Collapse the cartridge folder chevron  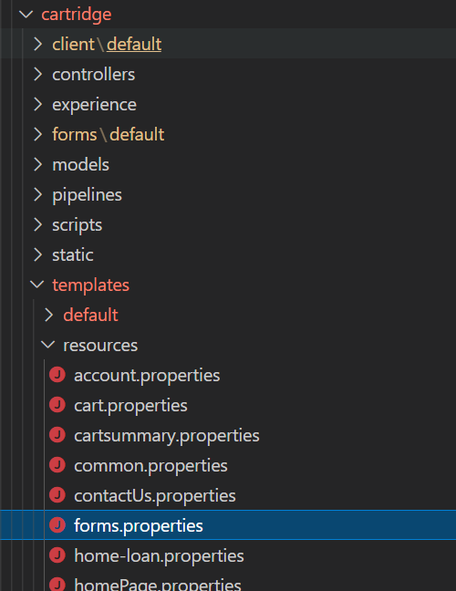click(x=26, y=15)
